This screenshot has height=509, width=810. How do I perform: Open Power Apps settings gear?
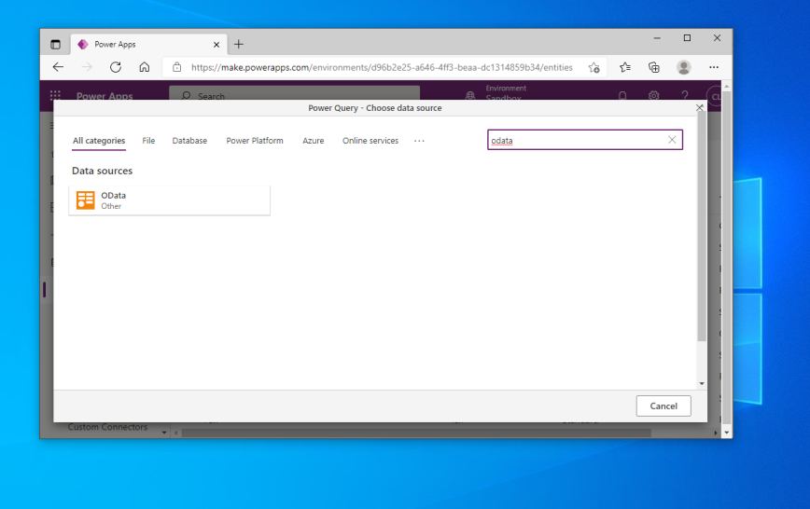click(653, 95)
